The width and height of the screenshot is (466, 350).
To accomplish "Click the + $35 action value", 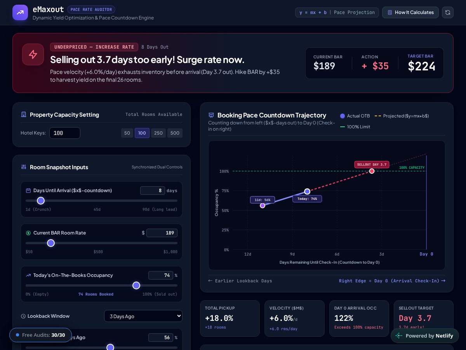I will [x=375, y=66].
